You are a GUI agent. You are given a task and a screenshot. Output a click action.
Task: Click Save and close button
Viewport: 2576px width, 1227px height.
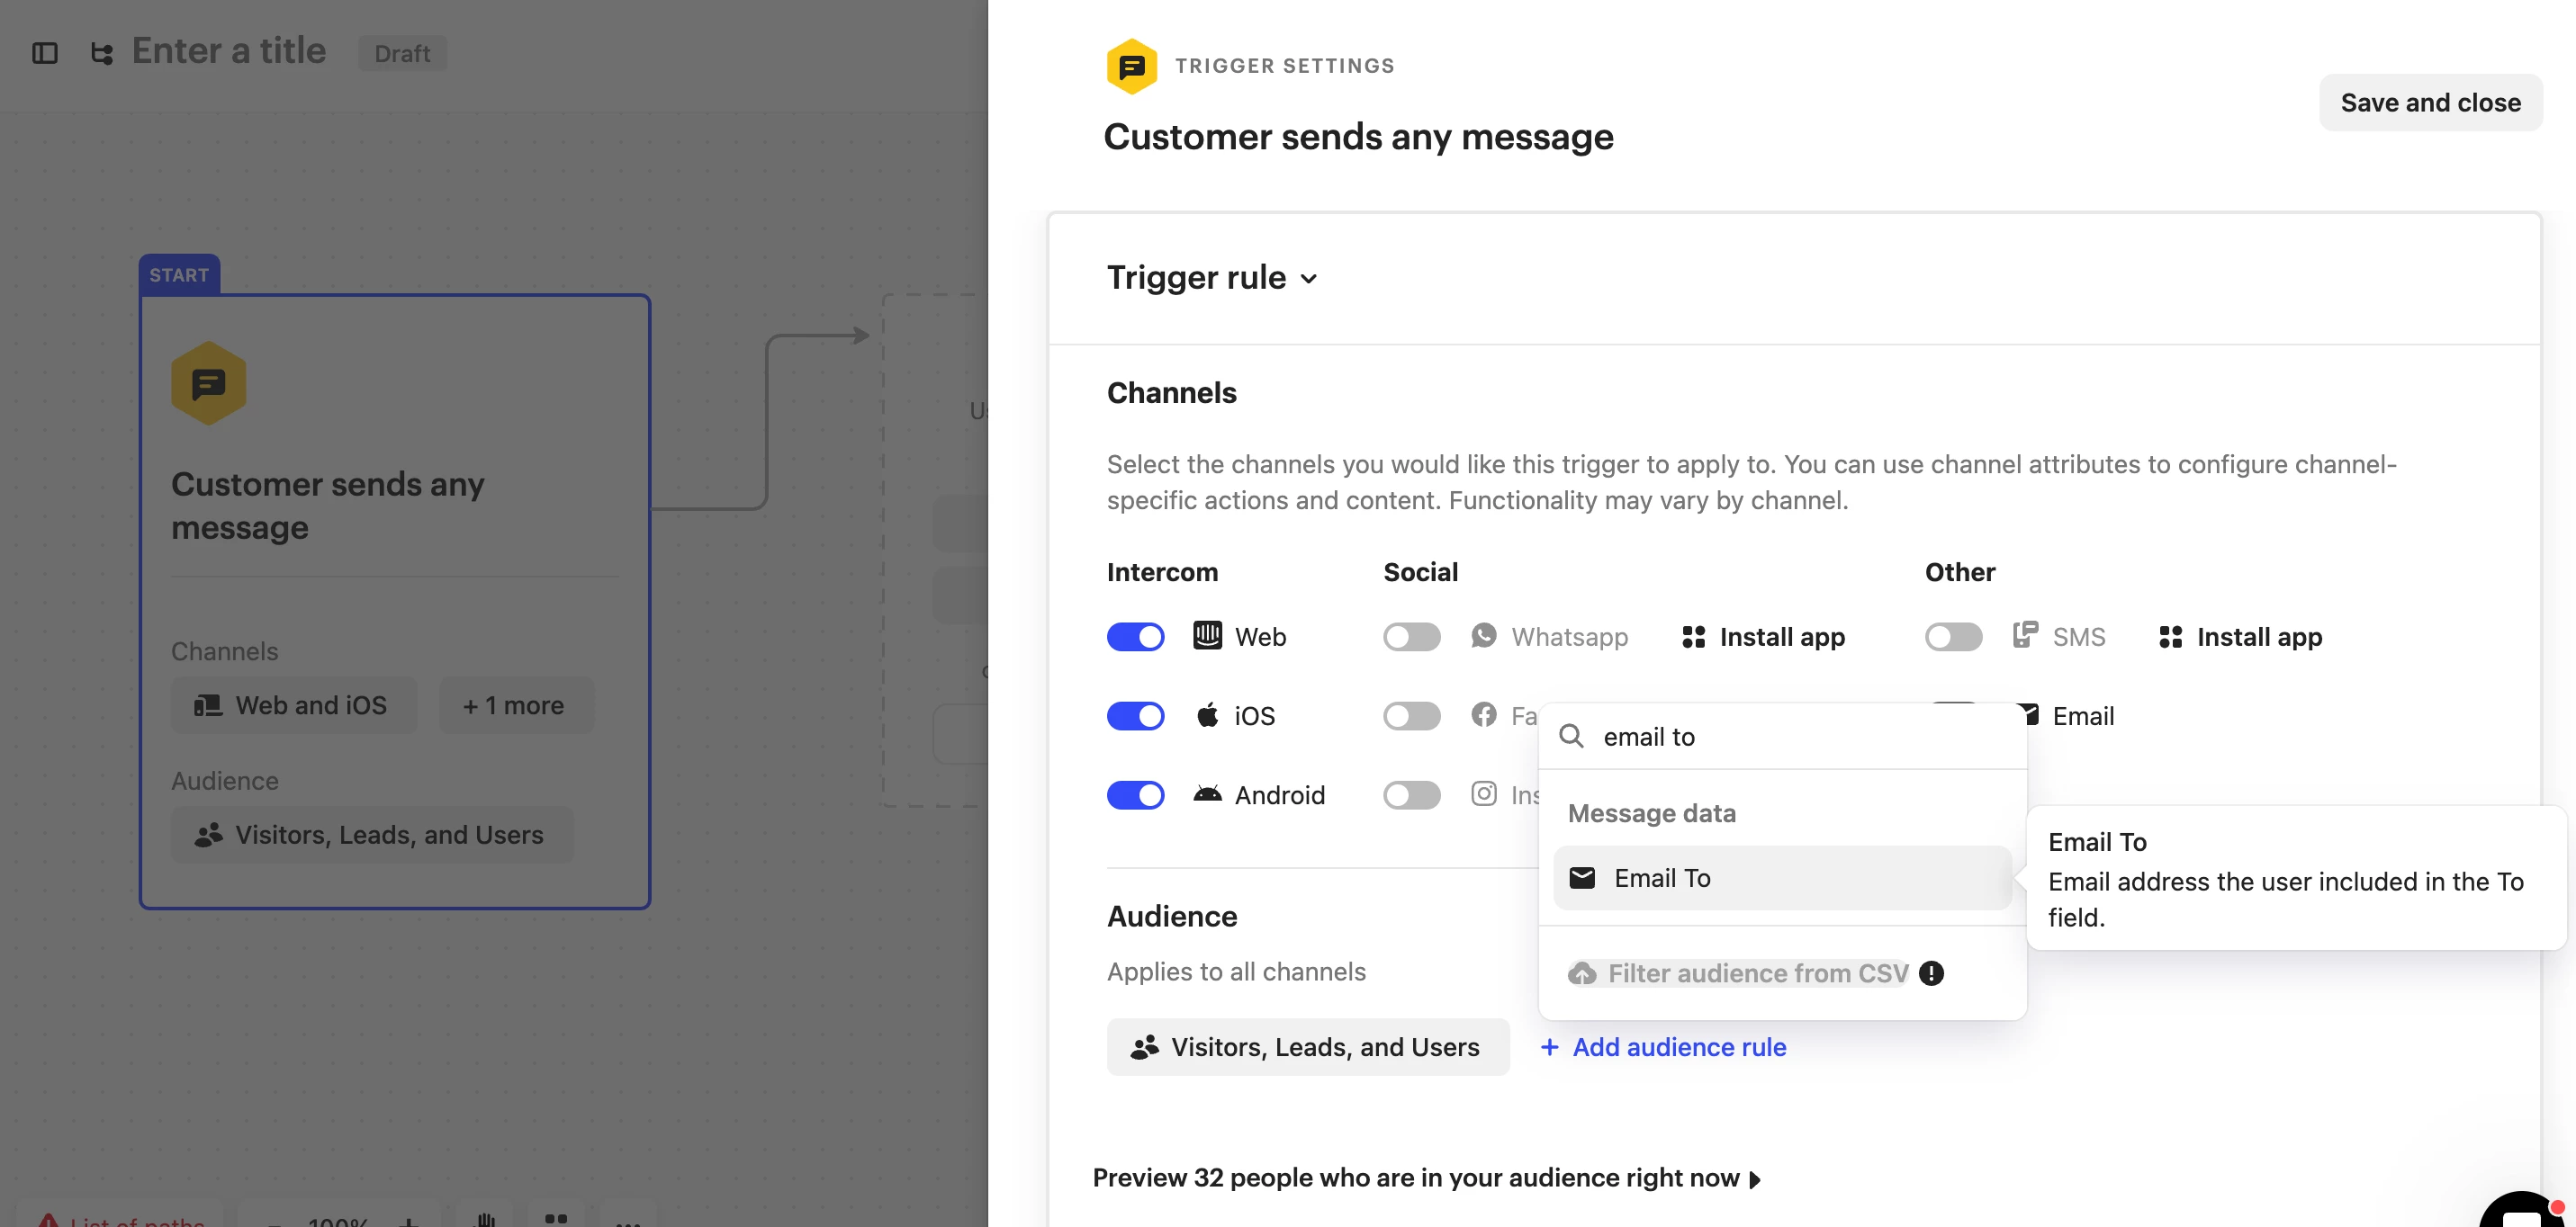point(2430,103)
